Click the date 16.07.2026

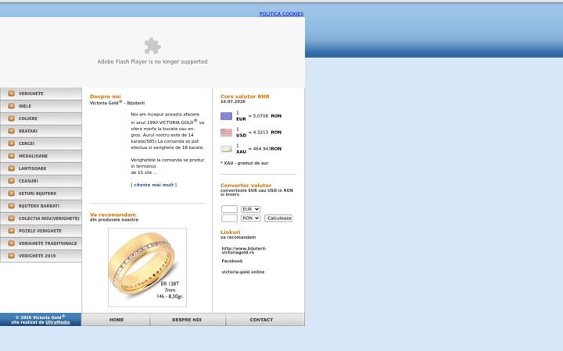tap(233, 101)
